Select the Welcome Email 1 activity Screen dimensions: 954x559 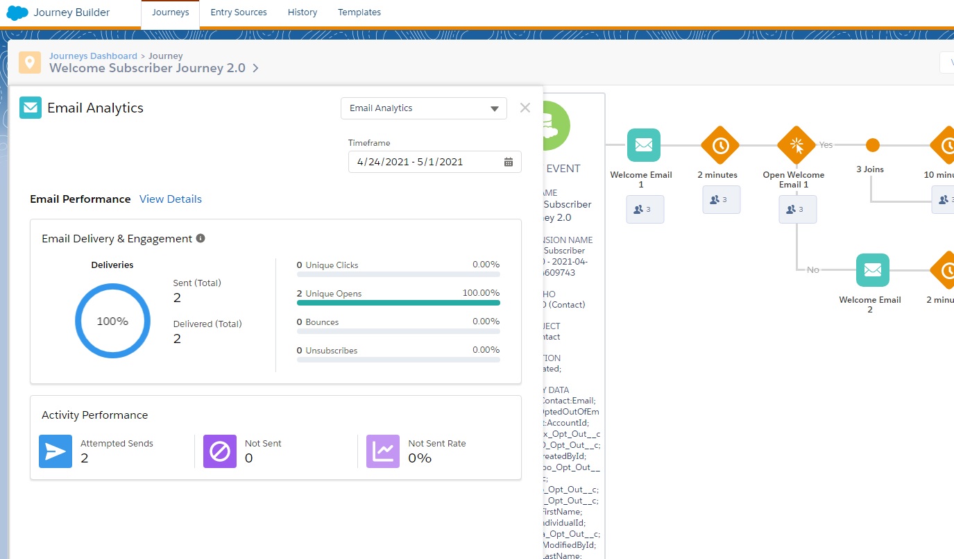pyautogui.click(x=644, y=145)
